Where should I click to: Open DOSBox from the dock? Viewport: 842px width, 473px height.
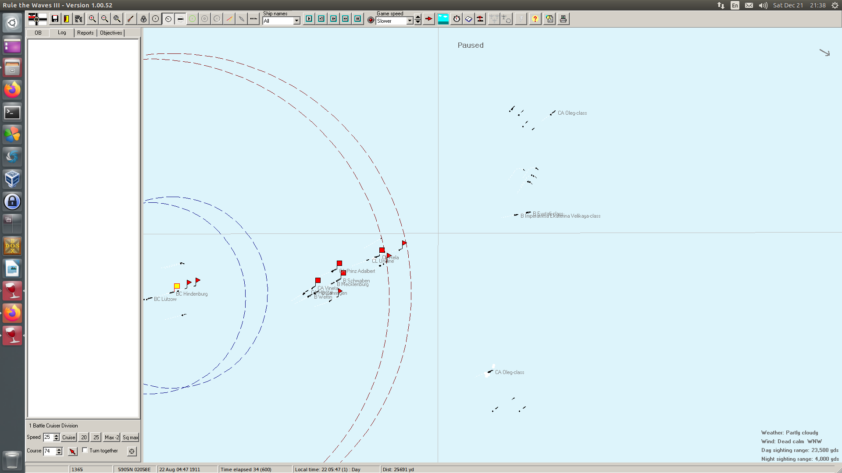click(12, 246)
